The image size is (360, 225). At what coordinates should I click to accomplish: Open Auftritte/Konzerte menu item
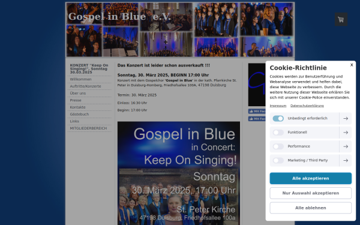[89, 86]
